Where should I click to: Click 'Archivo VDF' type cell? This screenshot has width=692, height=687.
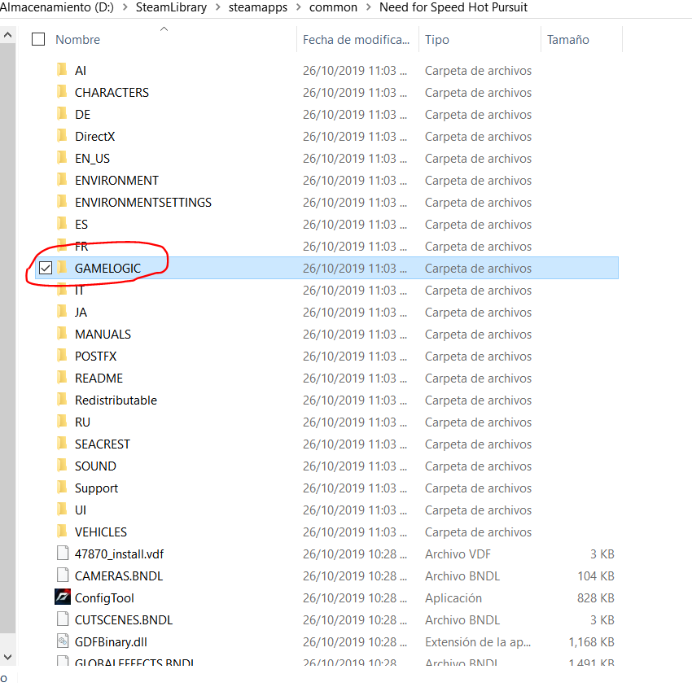coord(458,554)
